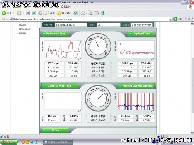194x145 pixels.
Task: Start the General Ping Test button
Action: coord(60,86)
